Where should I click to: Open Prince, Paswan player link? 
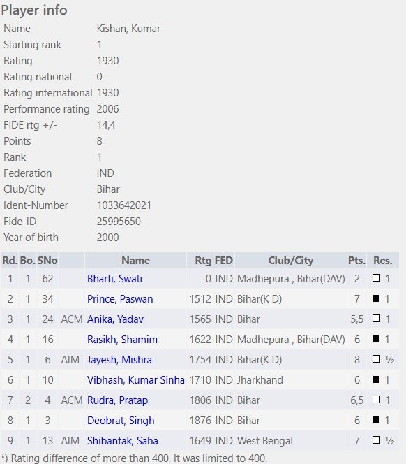[x=120, y=299]
